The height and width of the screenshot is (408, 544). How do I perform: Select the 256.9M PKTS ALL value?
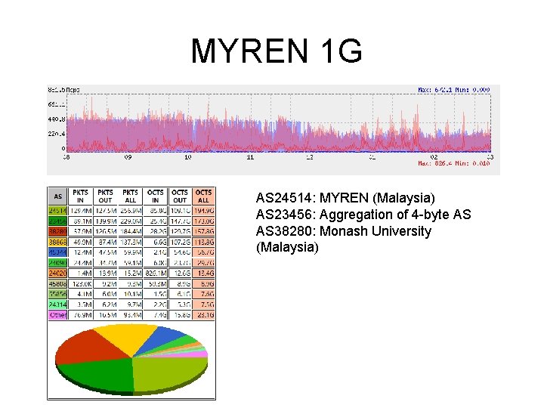pos(131,211)
